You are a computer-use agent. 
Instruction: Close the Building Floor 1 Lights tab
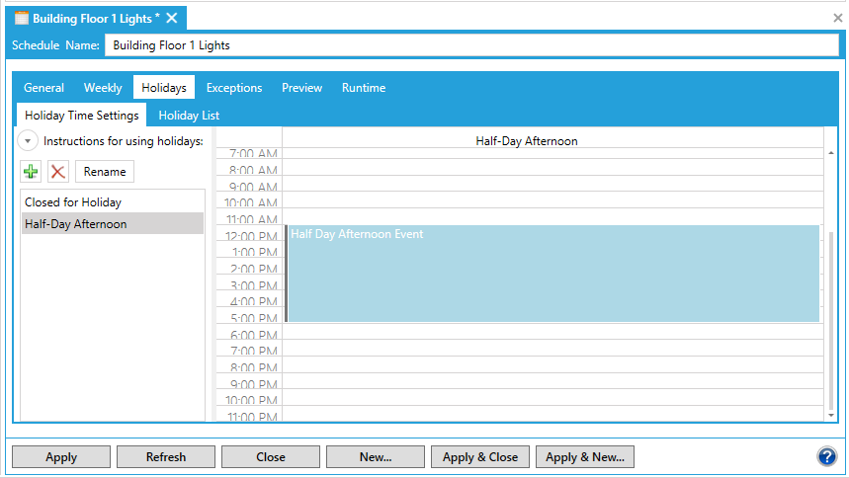coord(172,18)
